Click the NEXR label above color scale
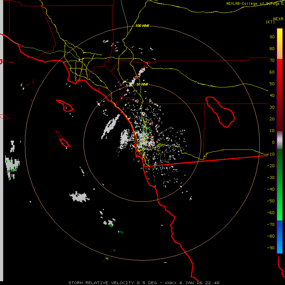 (x=278, y=19)
